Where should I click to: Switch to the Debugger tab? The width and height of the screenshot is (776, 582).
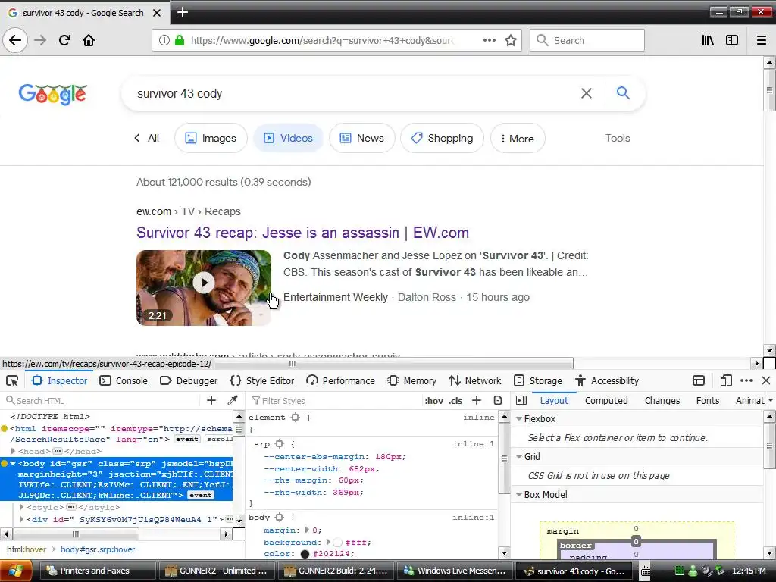[189, 380]
